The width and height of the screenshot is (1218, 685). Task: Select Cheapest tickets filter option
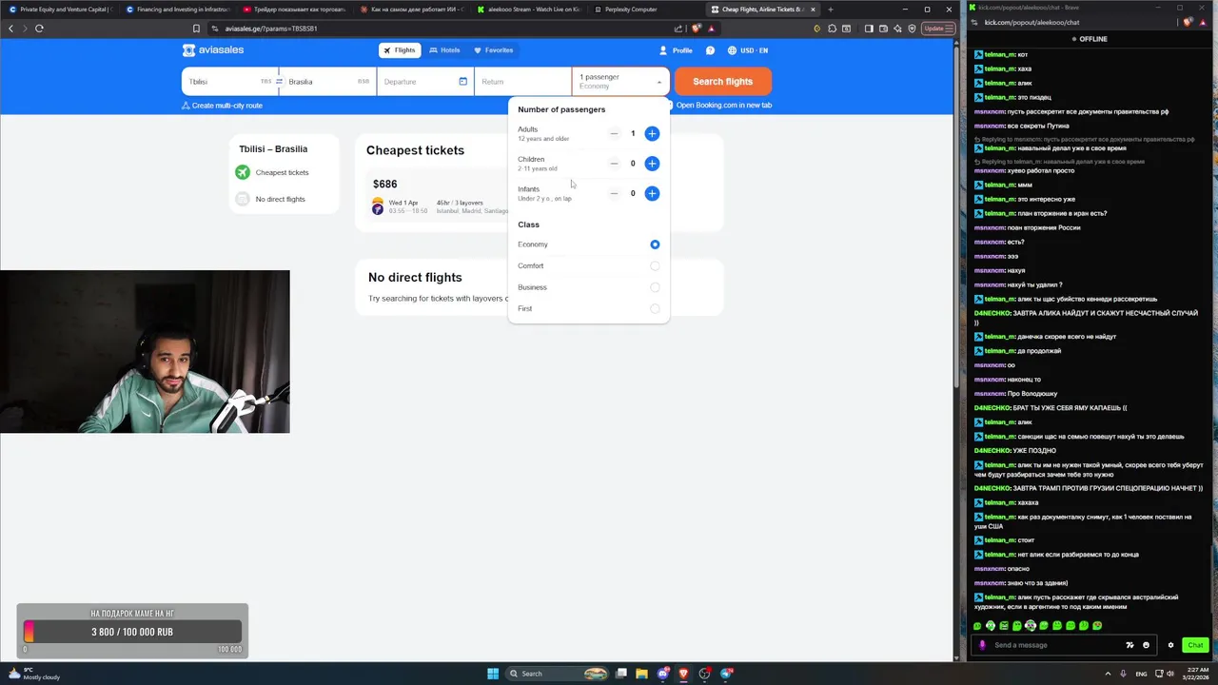click(x=272, y=172)
